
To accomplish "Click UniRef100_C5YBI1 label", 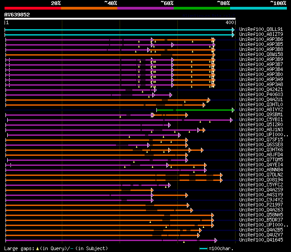I will coord(261,120).
